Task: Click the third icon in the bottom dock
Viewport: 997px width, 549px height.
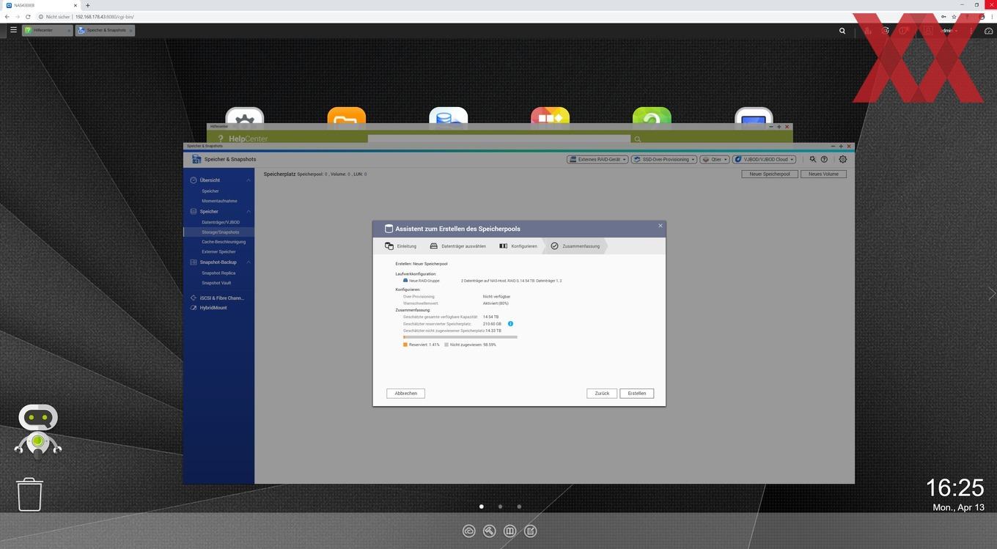Action: [x=510, y=531]
